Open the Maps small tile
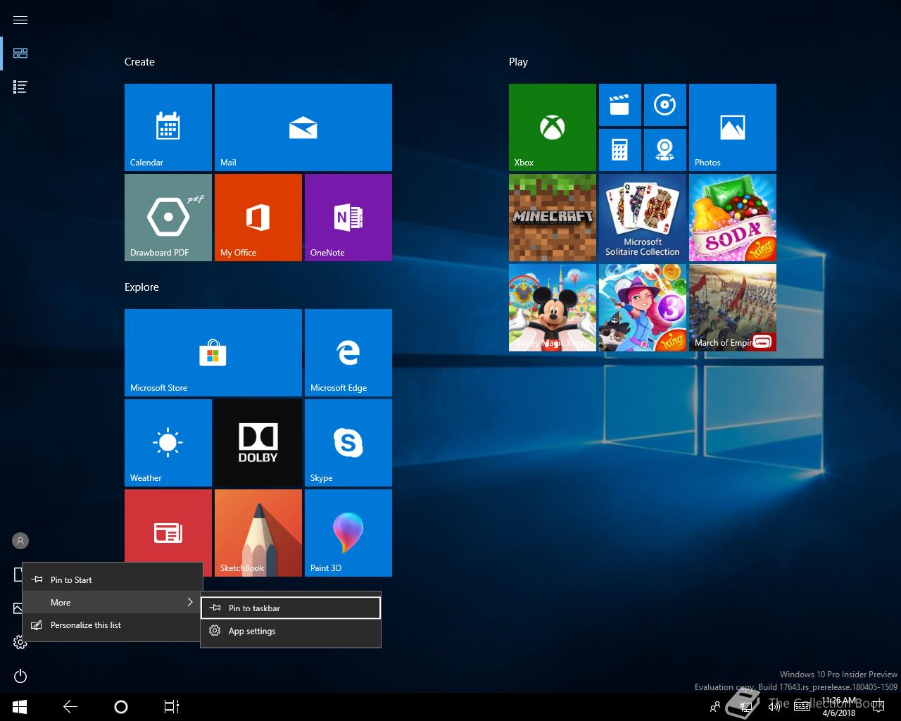 point(665,150)
